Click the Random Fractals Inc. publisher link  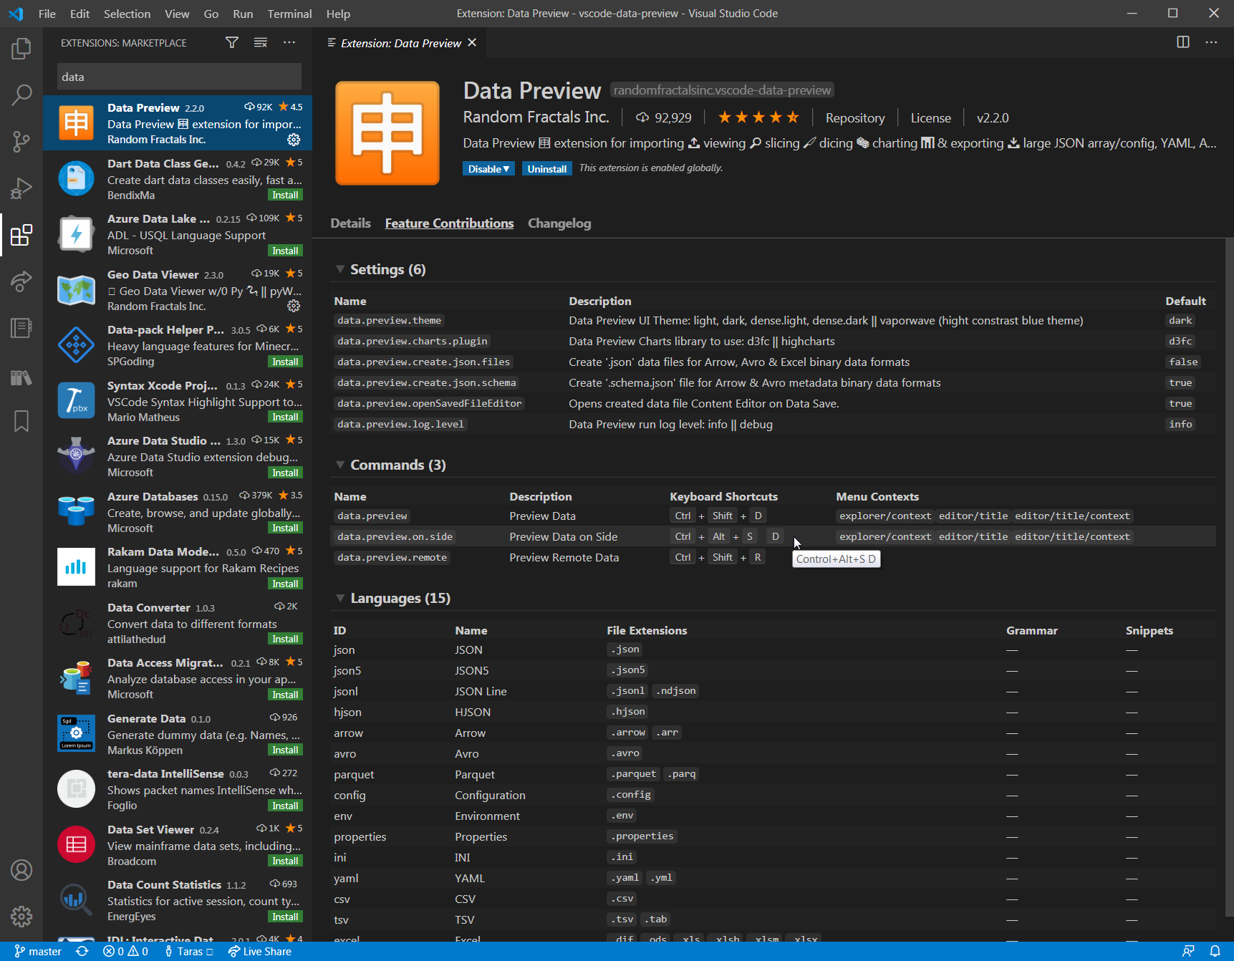pyautogui.click(x=536, y=117)
